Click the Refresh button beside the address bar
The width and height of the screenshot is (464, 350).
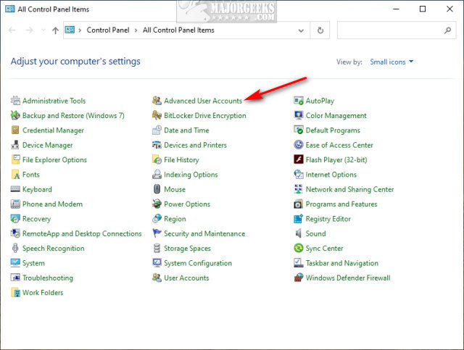pos(320,30)
